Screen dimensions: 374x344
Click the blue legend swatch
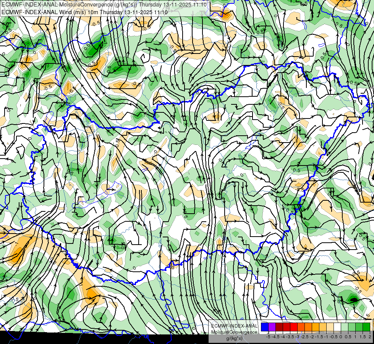pos(265,327)
